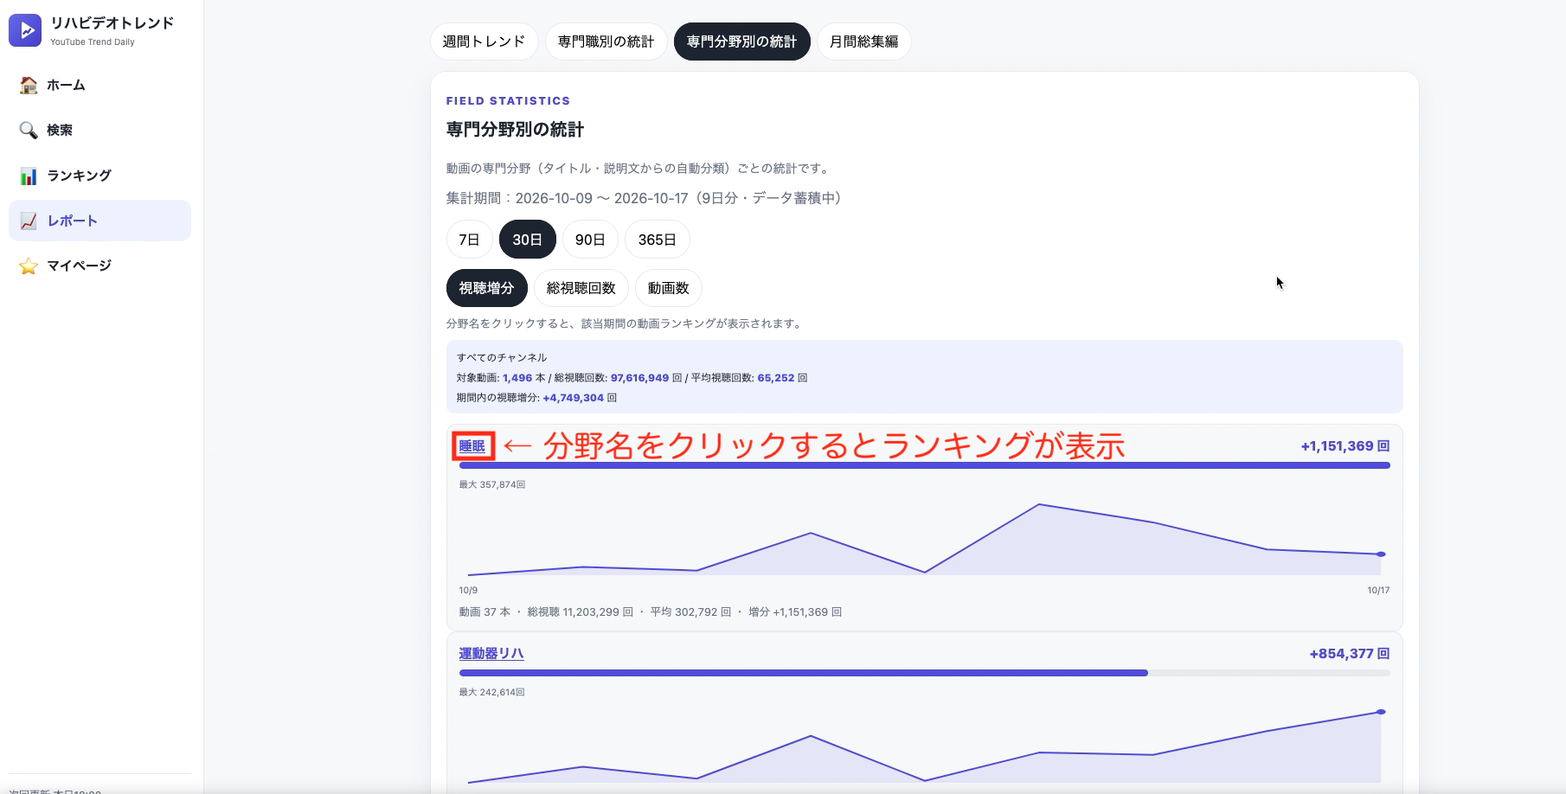
Task: Switch metric to 総視聴回数
Action: click(x=581, y=288)
